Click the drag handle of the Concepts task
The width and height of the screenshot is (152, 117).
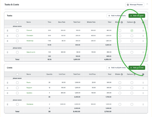point(7,36)
